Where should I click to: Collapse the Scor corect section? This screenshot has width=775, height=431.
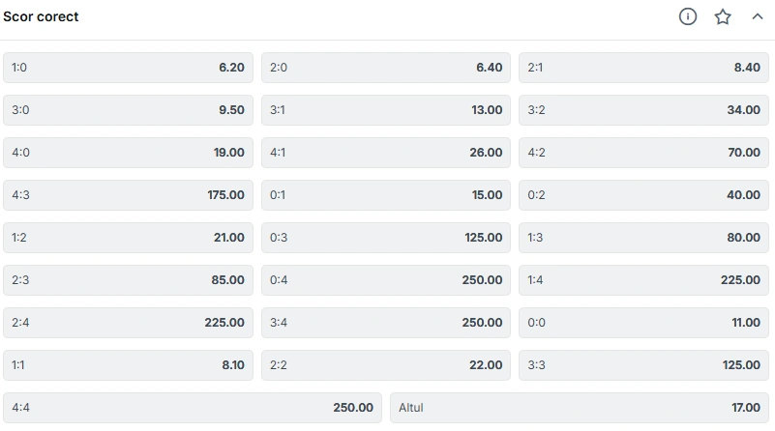tap(758, 16)
